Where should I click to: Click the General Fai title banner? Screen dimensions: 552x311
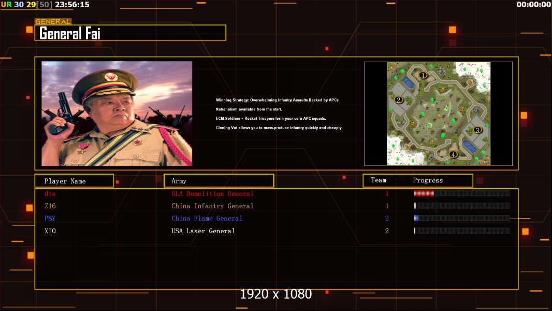point(130,33)
